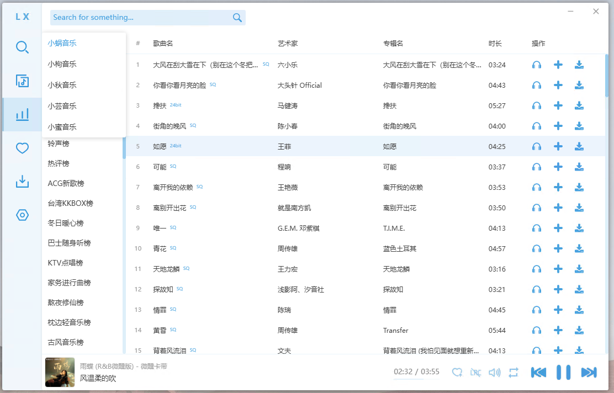Open the downloads page in sidebar
Viewport: 614px width, 393px height.
point(22,182)
